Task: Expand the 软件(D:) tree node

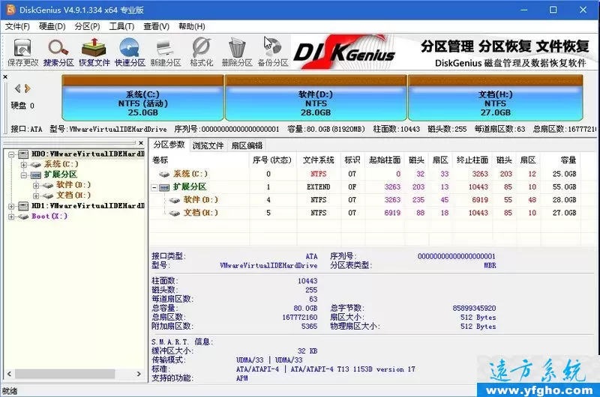Action: click(x=36, y=185)
